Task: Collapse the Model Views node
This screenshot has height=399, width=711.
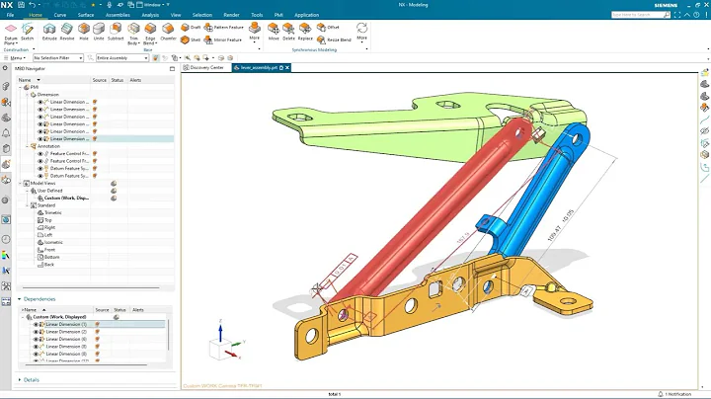Action: tap(21, 183)
